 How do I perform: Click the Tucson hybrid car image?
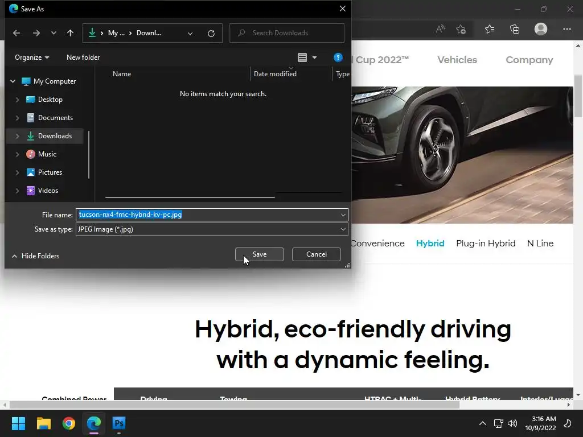click(x=462, y=155)
